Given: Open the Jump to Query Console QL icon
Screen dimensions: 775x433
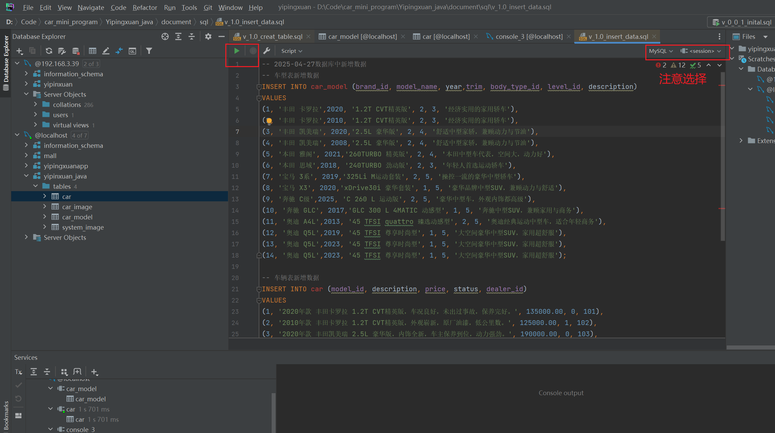Looking at the screenshot, I should point(132,51).
